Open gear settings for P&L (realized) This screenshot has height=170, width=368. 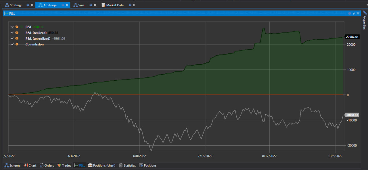point(17,33)
